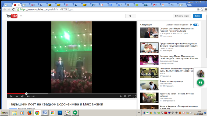This screenshot has height=116, width=207.
Task: Click the Hangouts contact avatar
Action: (x=200, y=73)
